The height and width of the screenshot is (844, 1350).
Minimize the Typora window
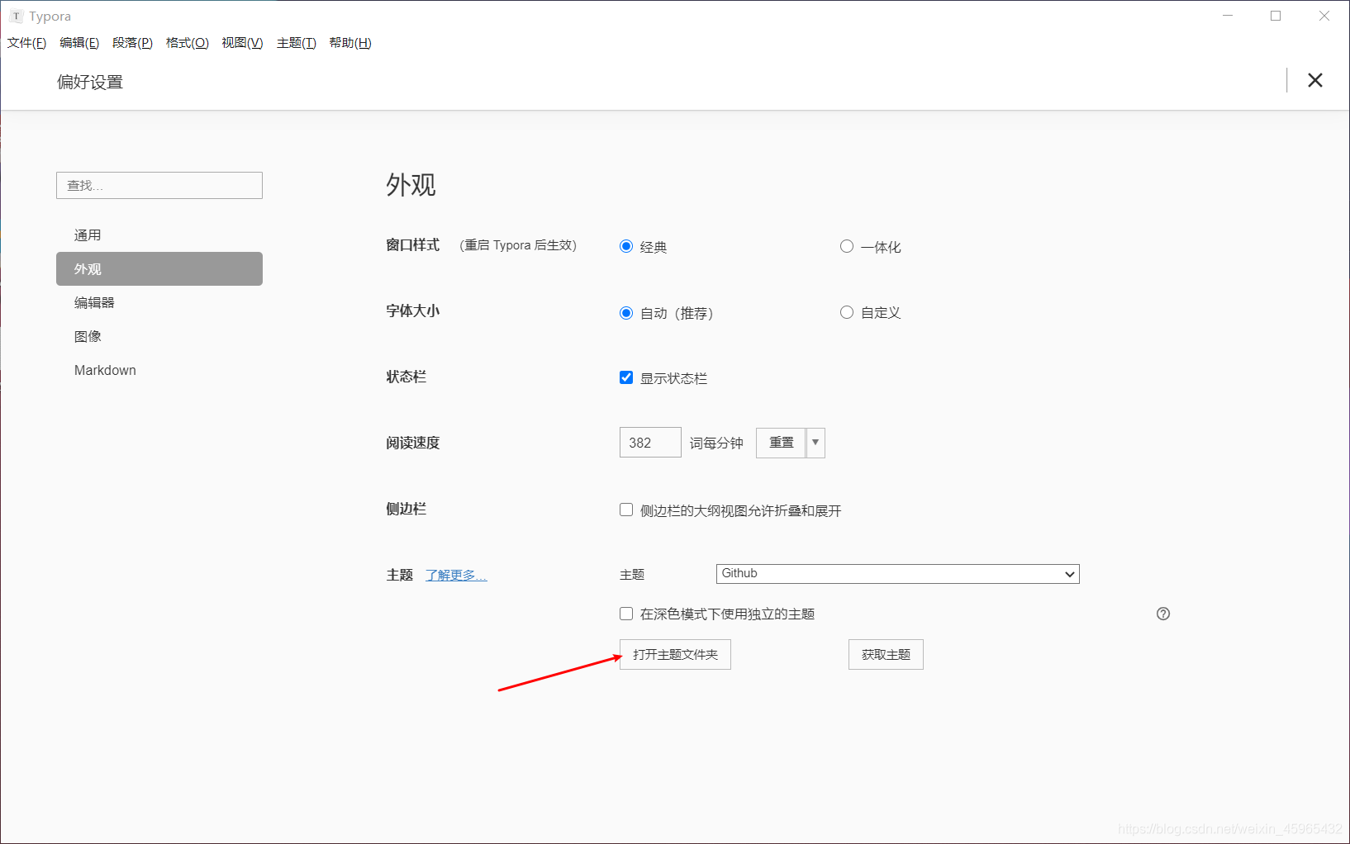pyautogui.click(x=1228, y=16)
